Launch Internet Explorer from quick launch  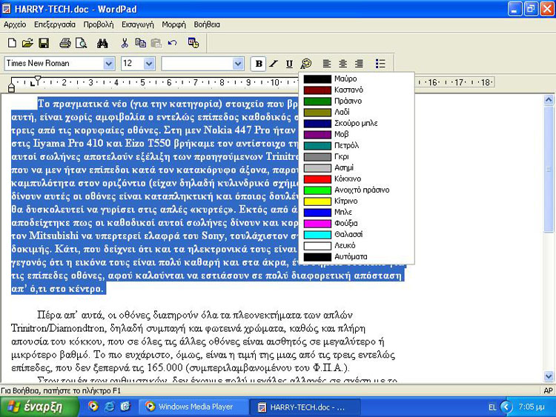coord(110,407)
